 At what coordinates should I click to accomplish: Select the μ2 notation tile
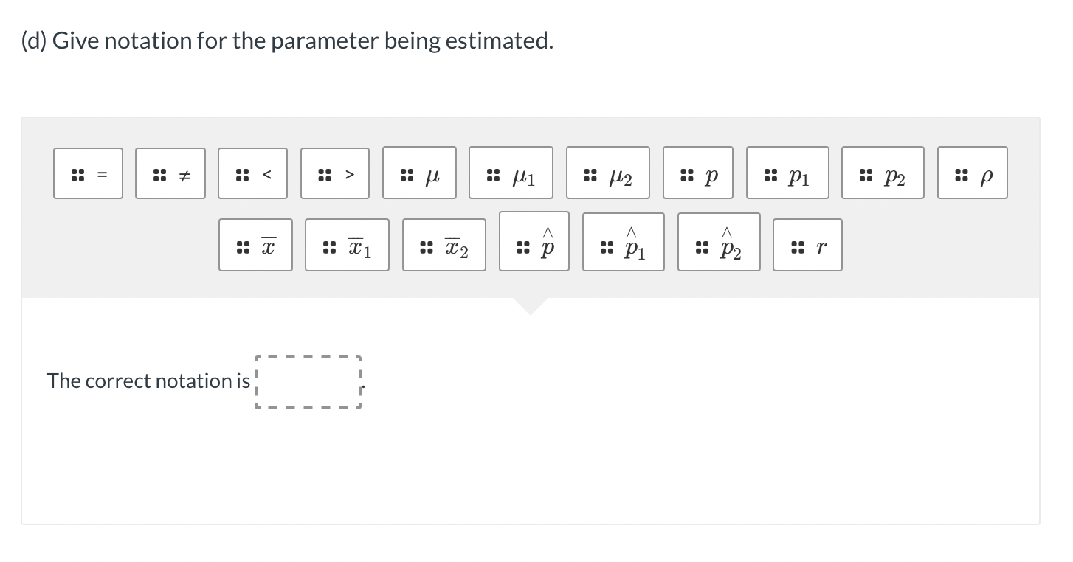pos(607,173)
